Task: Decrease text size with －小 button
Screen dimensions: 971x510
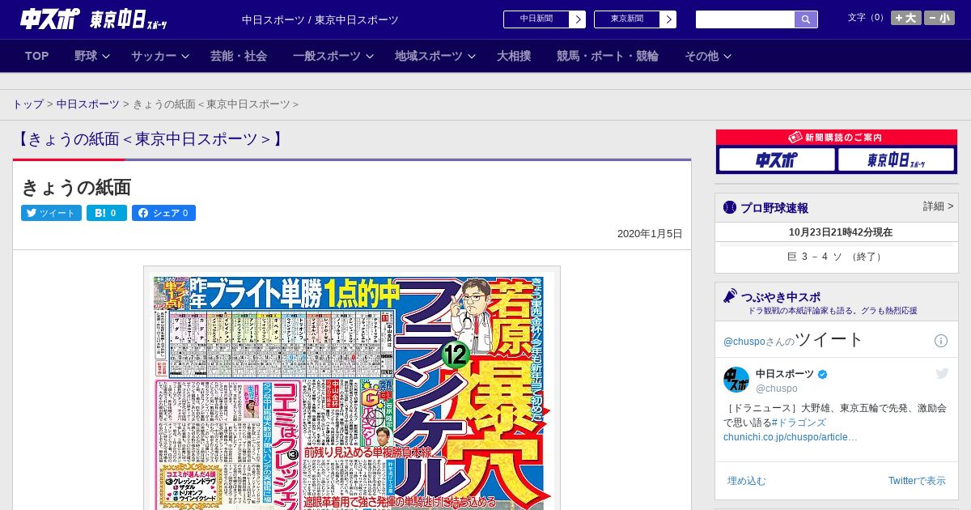Action: tap(939, 18)
